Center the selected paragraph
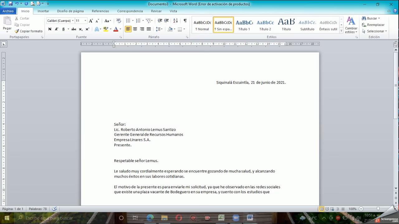 tap(135, 29)
